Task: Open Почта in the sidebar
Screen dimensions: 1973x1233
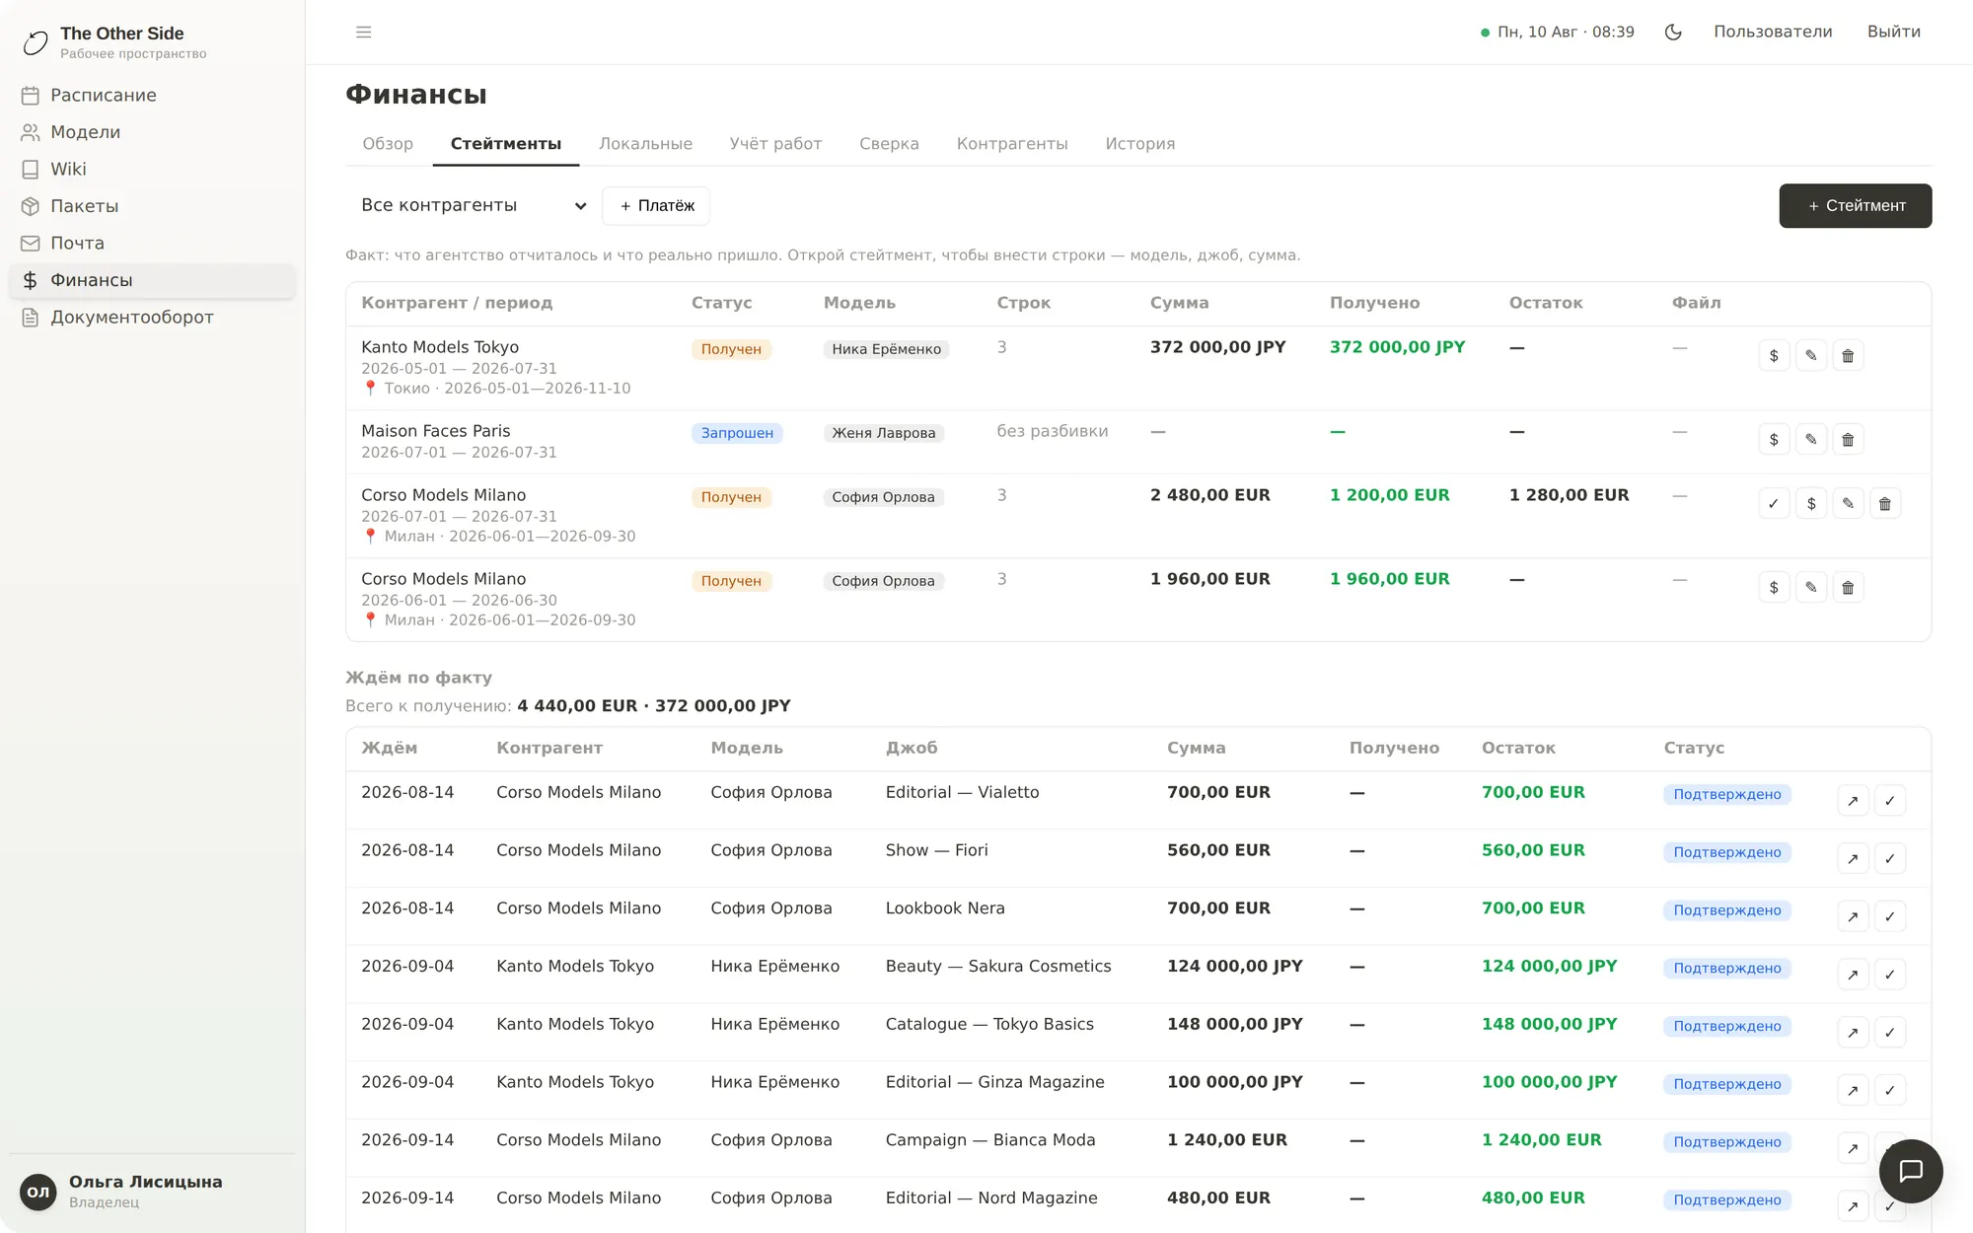Action: (152, 244)
